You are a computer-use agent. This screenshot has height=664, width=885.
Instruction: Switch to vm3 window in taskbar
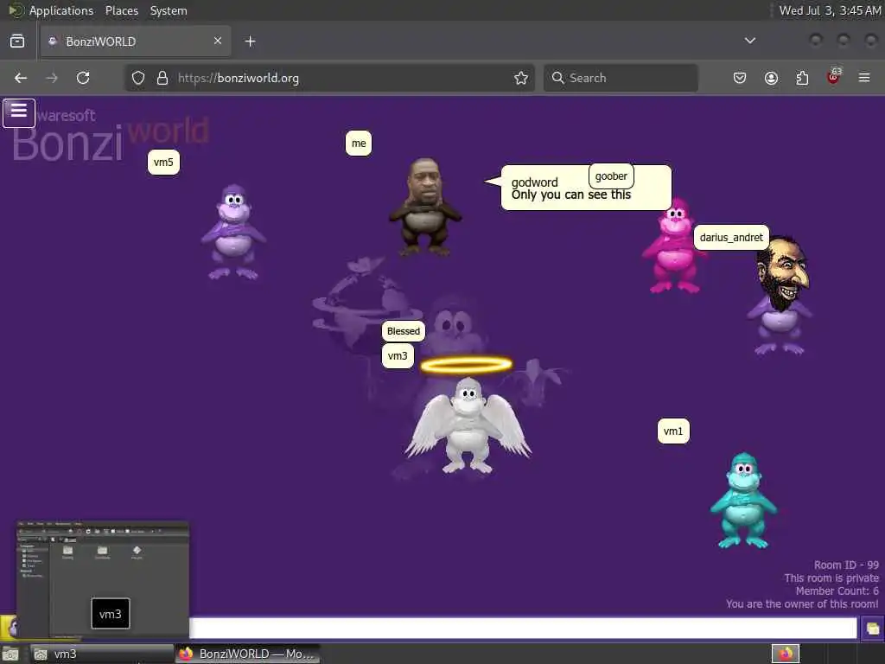[x=102, y=654]
